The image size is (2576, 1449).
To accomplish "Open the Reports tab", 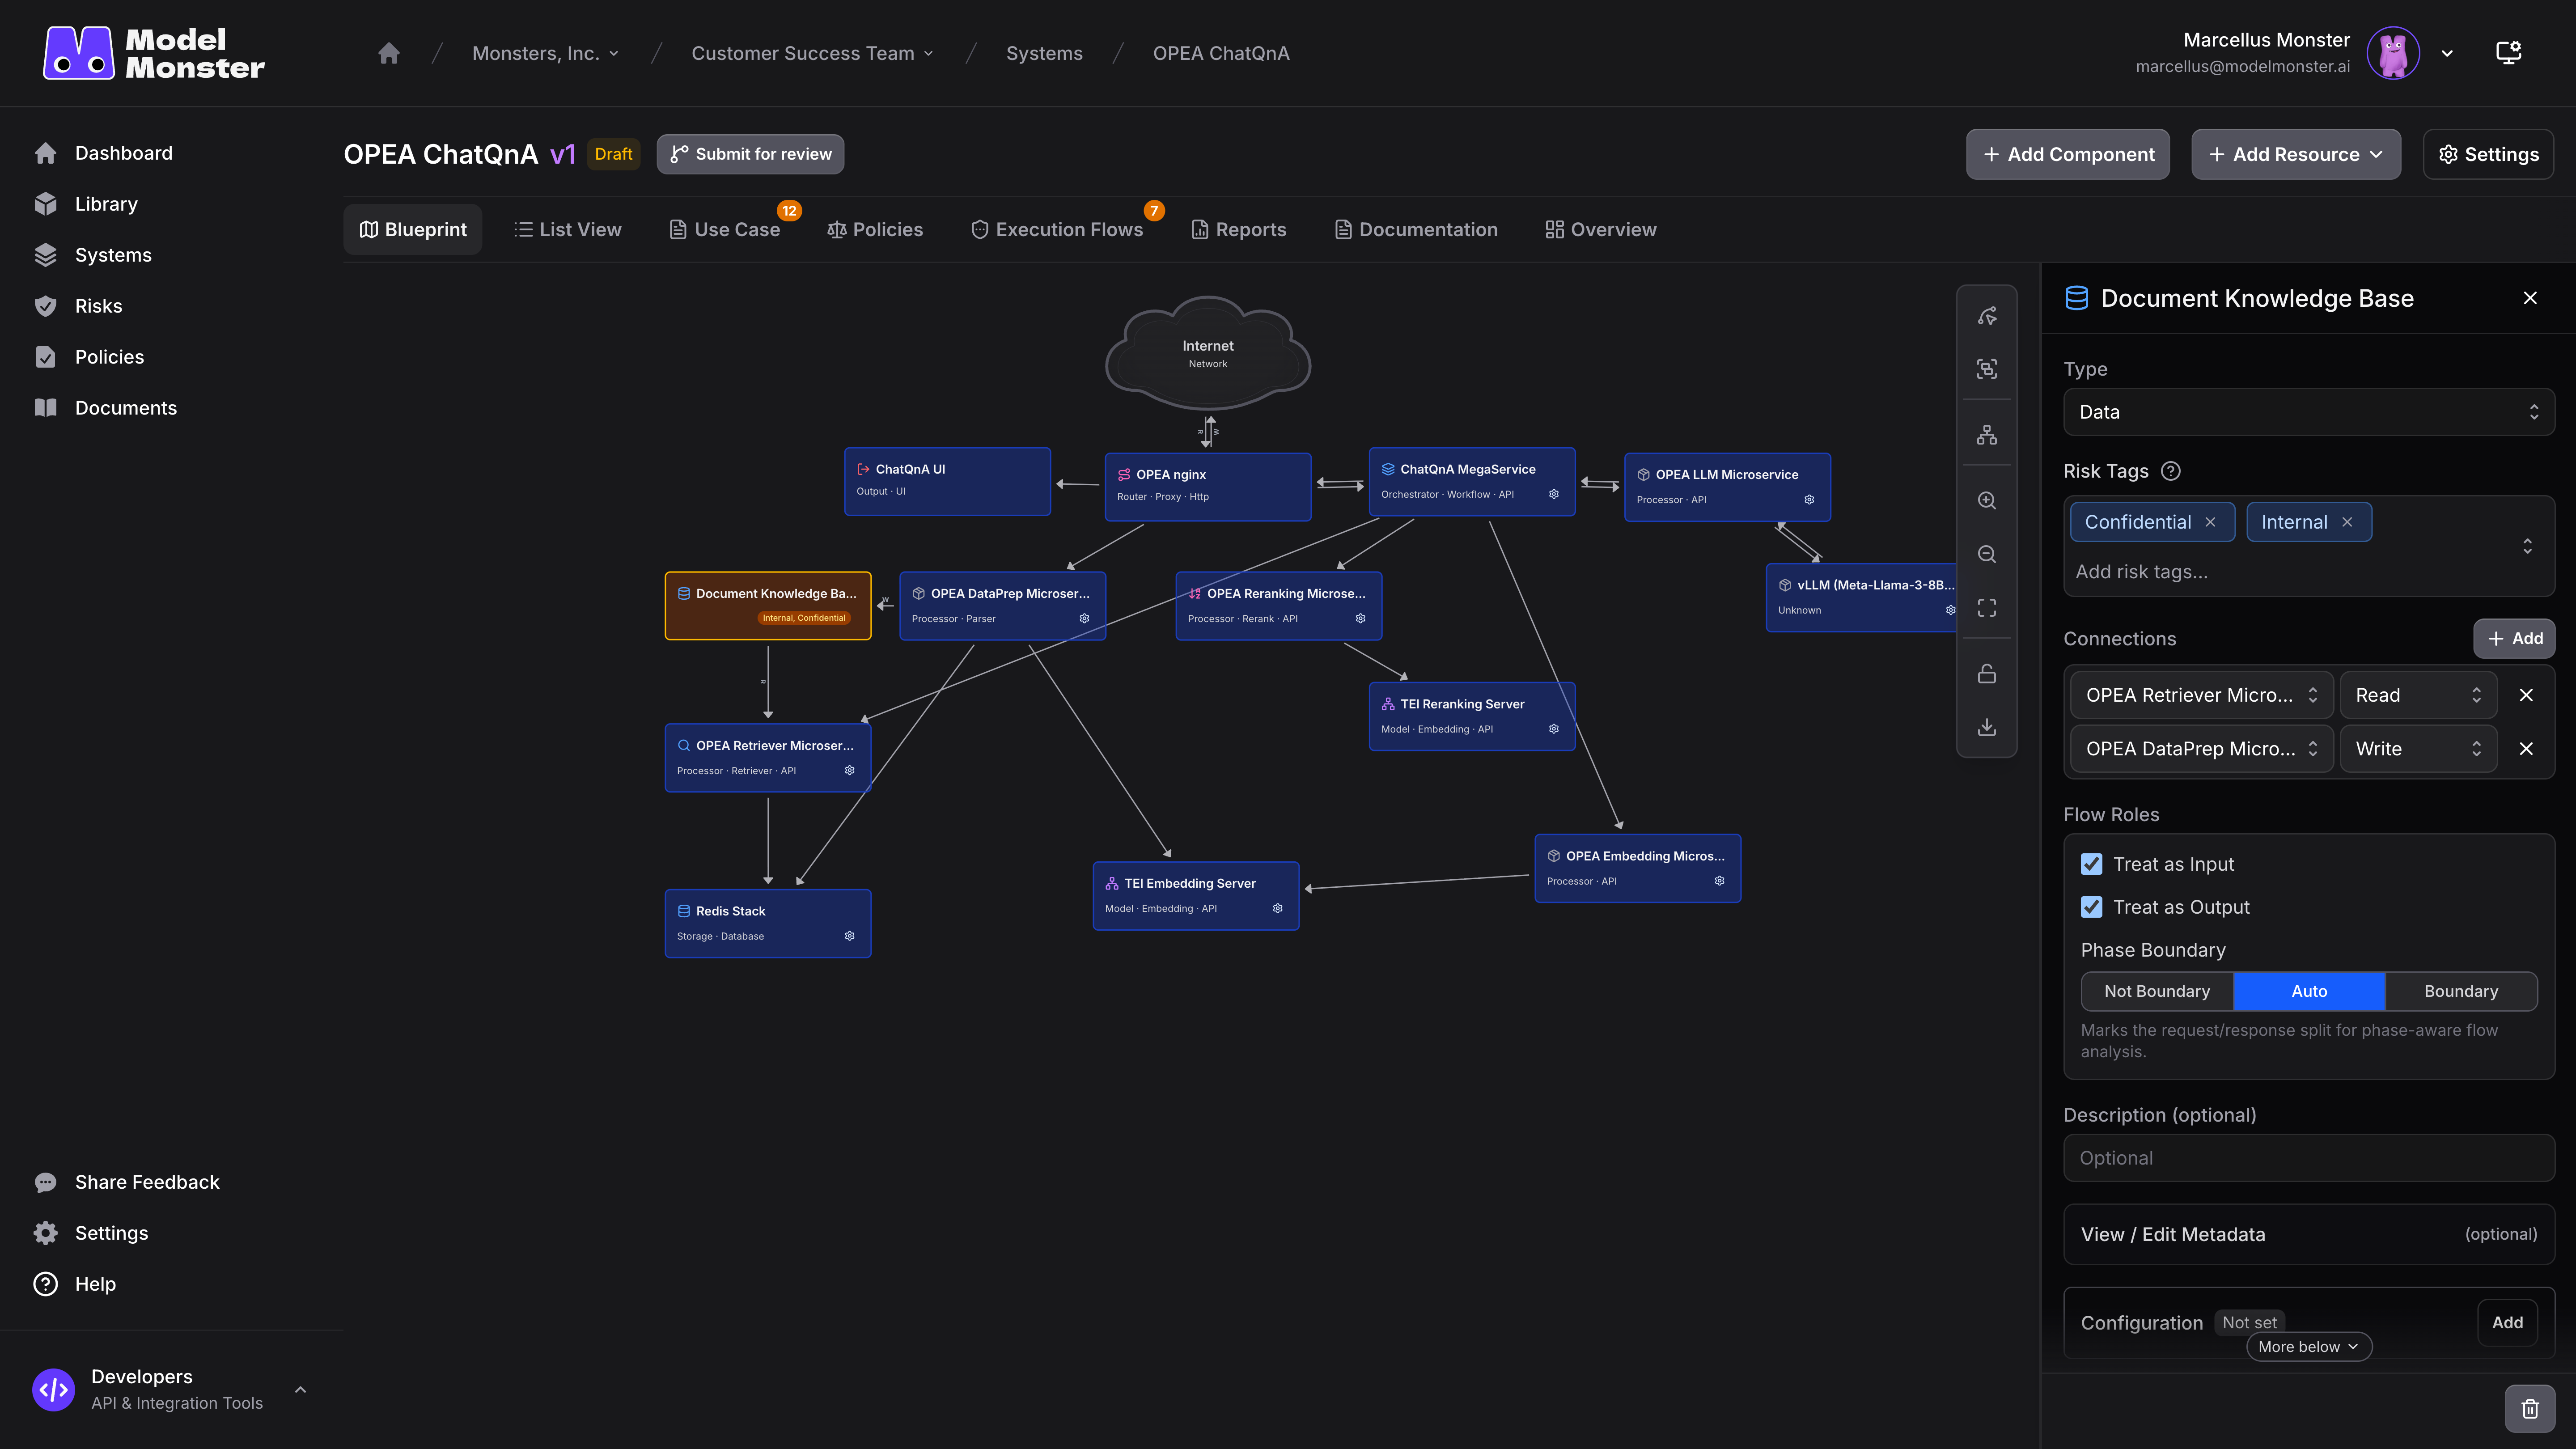I will click(x=1239, y=229).
